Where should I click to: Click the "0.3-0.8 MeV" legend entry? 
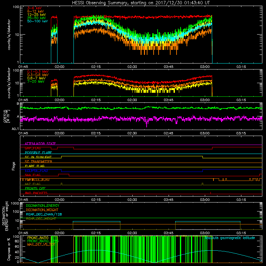click(38, 75)
